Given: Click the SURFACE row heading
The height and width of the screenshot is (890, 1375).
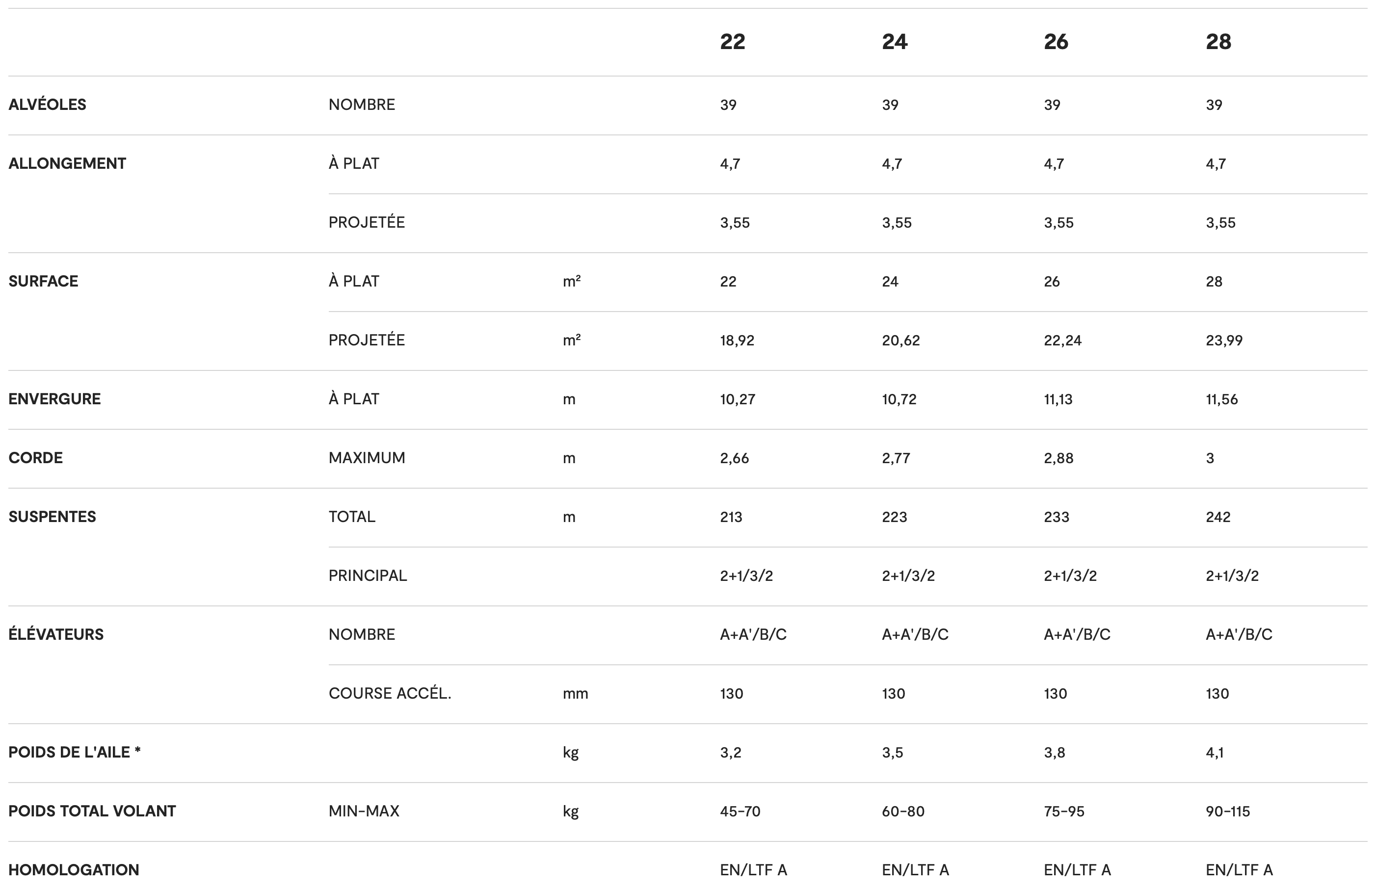Looking at the screenshot, I should 43,281.
